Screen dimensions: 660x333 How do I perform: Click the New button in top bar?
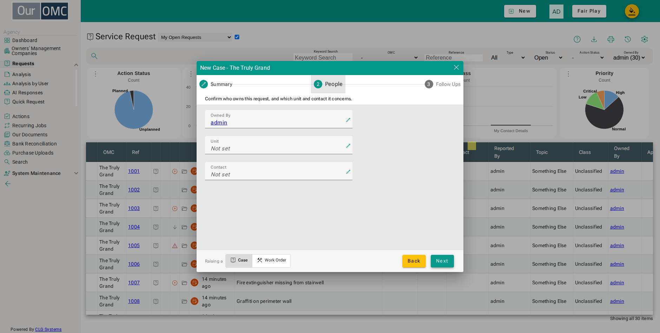(520, 11)
